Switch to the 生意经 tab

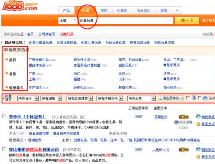(x=122, y=11)
